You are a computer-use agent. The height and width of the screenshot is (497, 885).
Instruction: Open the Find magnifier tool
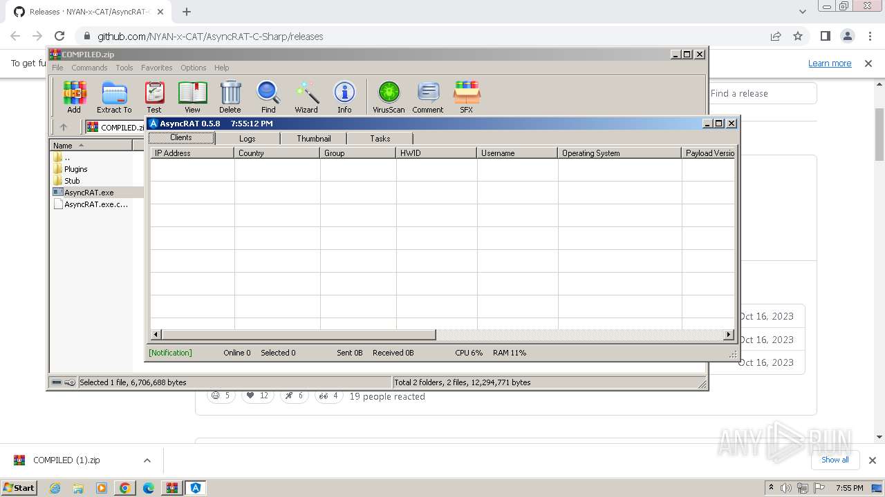(x=268, y=97)
